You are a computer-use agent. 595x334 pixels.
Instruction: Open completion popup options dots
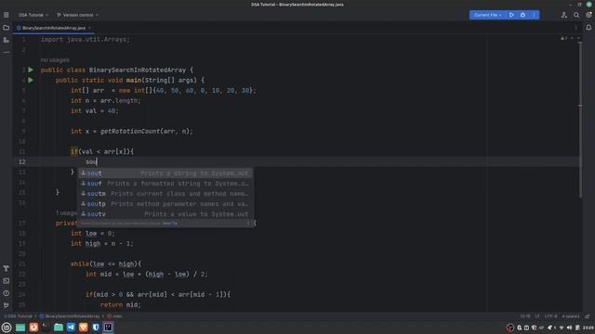248,223
